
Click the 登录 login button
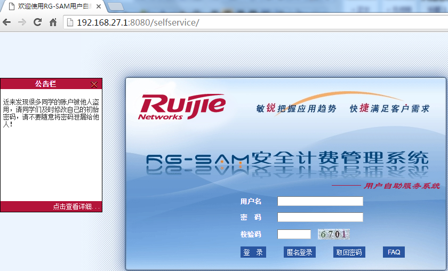pos(253,252)
